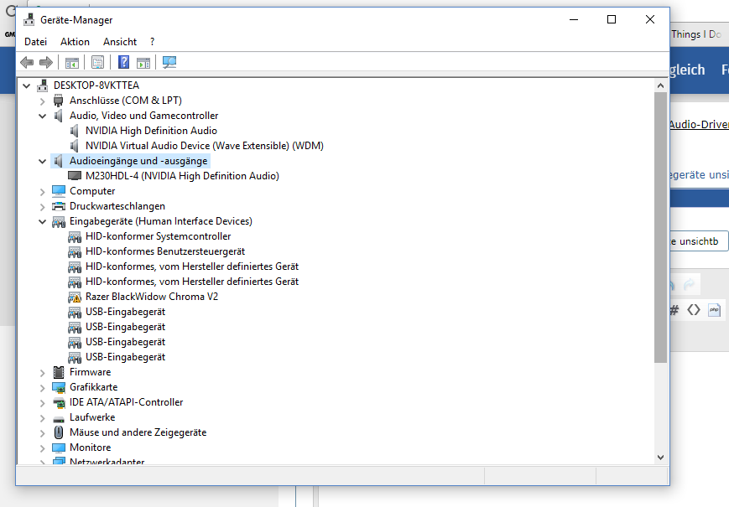Click the scan for hardware changes icon
Image resolution: width=729 pixels, height=507 pixels.
pos(169,62)
